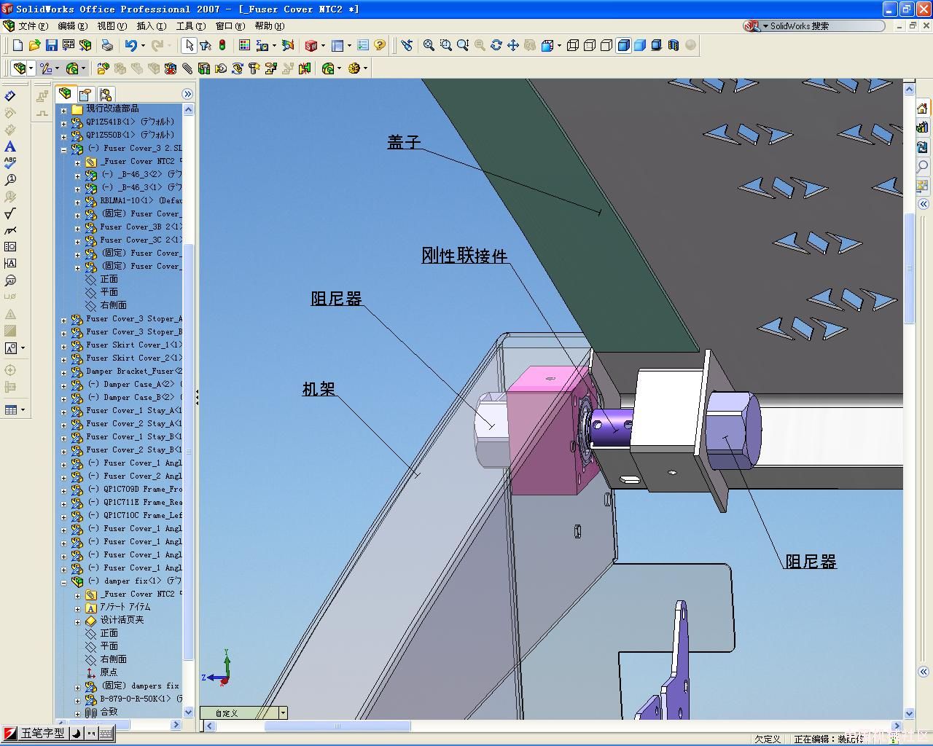Expand the QP1Z541B<1> tree node
933x746 pixels.
pyautogui.click(x=63, y=123)
